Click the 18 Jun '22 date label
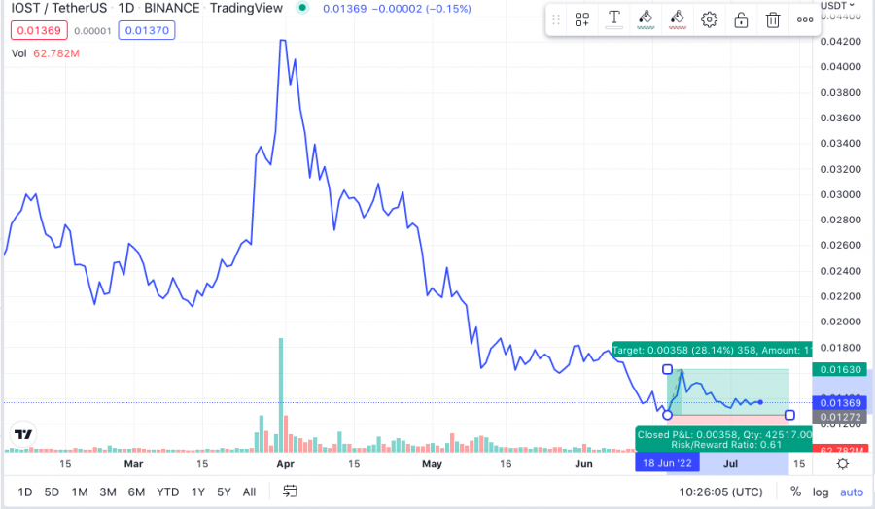The image size is (875, 509). tap(667, 463)
